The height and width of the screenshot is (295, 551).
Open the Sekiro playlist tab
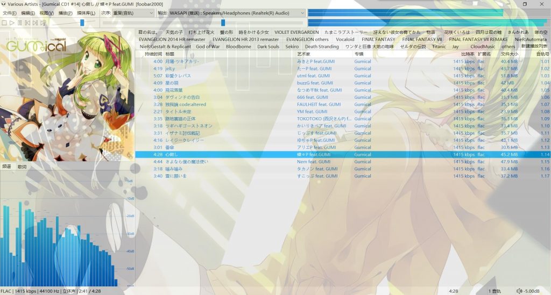coord(292,46)
